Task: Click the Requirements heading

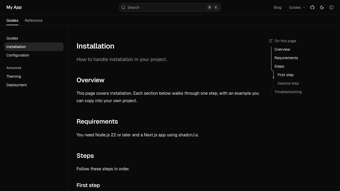Action: click(x=97, y=121)
